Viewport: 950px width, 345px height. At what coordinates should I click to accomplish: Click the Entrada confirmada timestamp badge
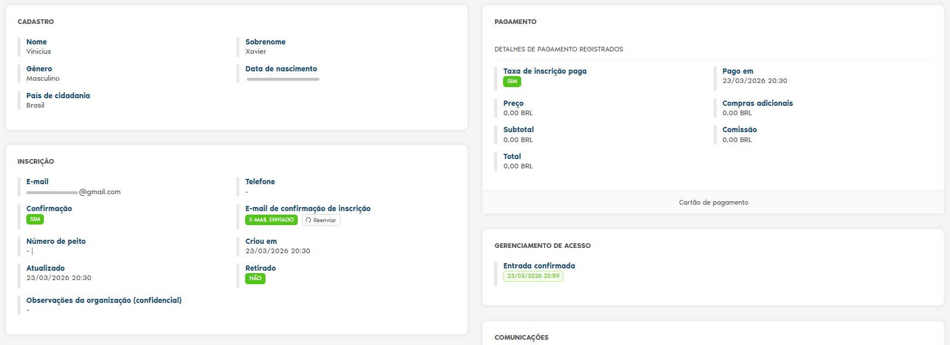[533, 276]
